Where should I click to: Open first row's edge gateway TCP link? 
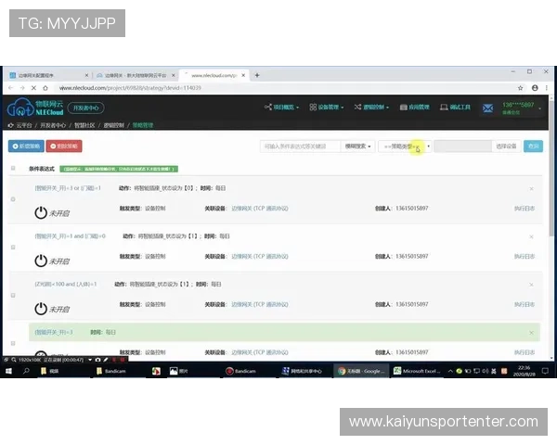pos(260,209)
